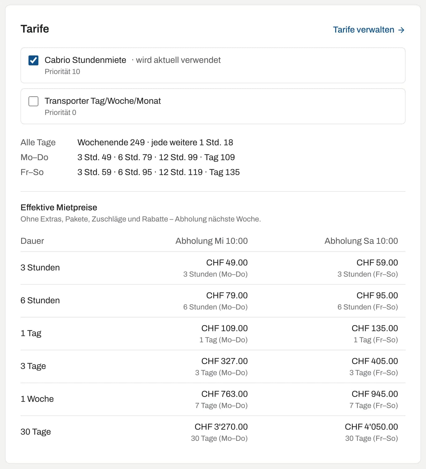Click the CHF 405.00 price

tap(375, 361)
